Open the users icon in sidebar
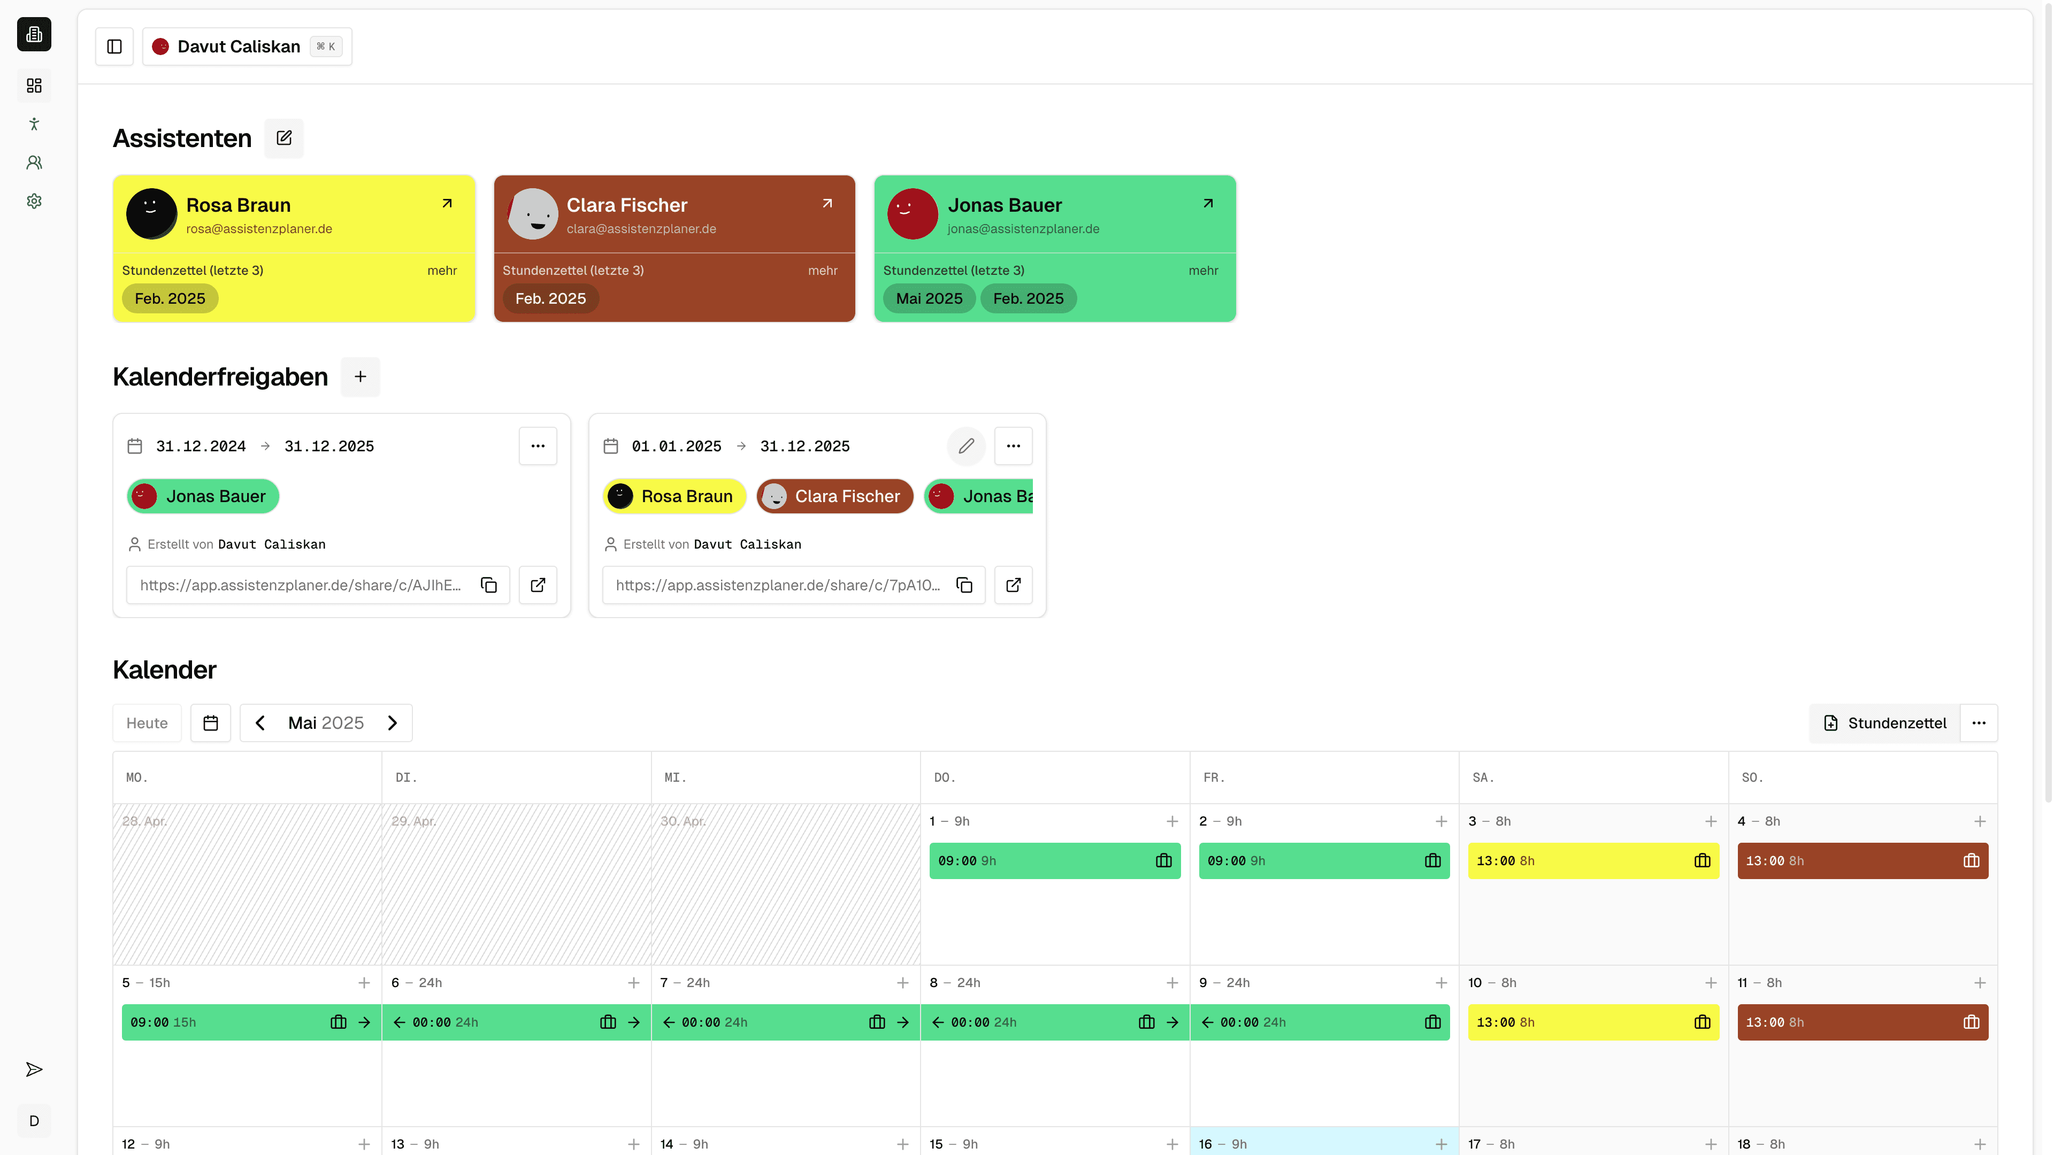 [x=34, y=163]
